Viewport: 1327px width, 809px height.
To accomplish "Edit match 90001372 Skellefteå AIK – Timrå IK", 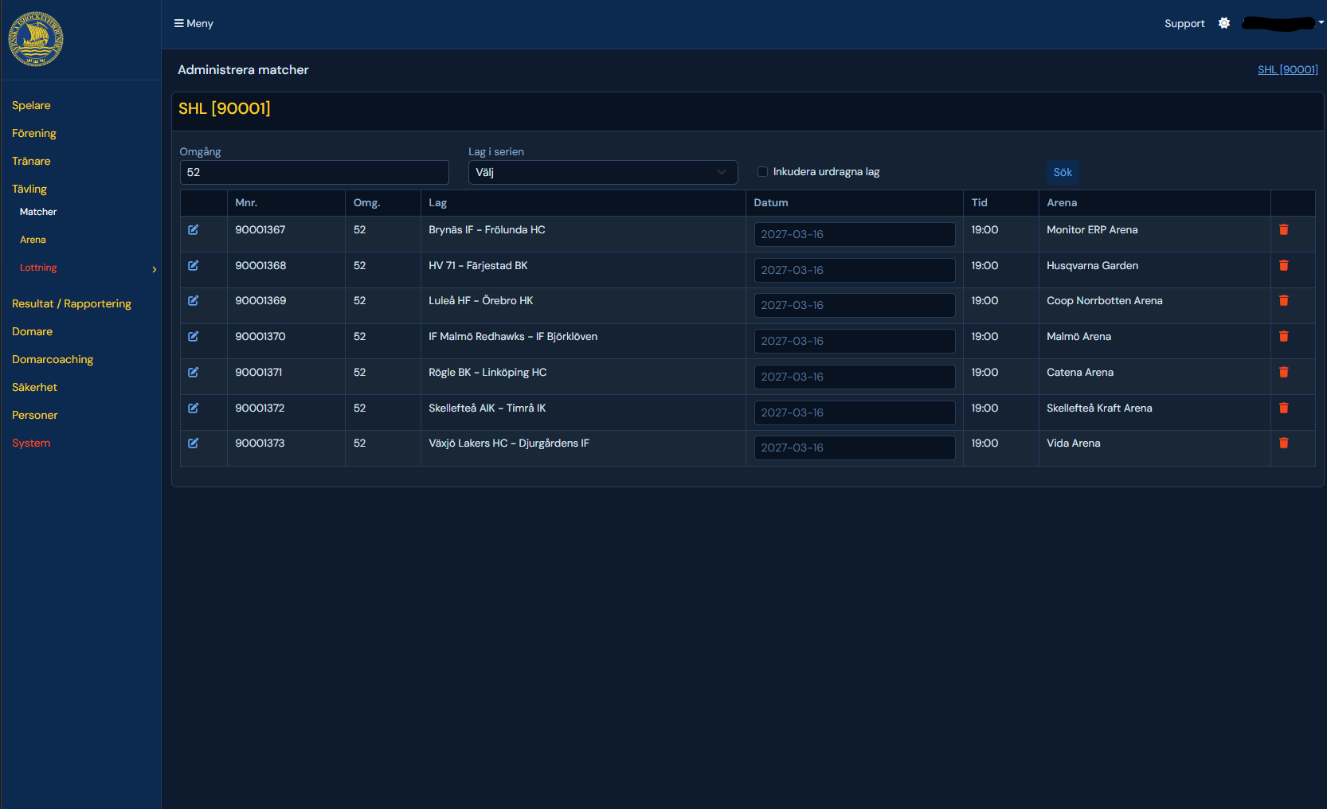I will coord(193,408).
